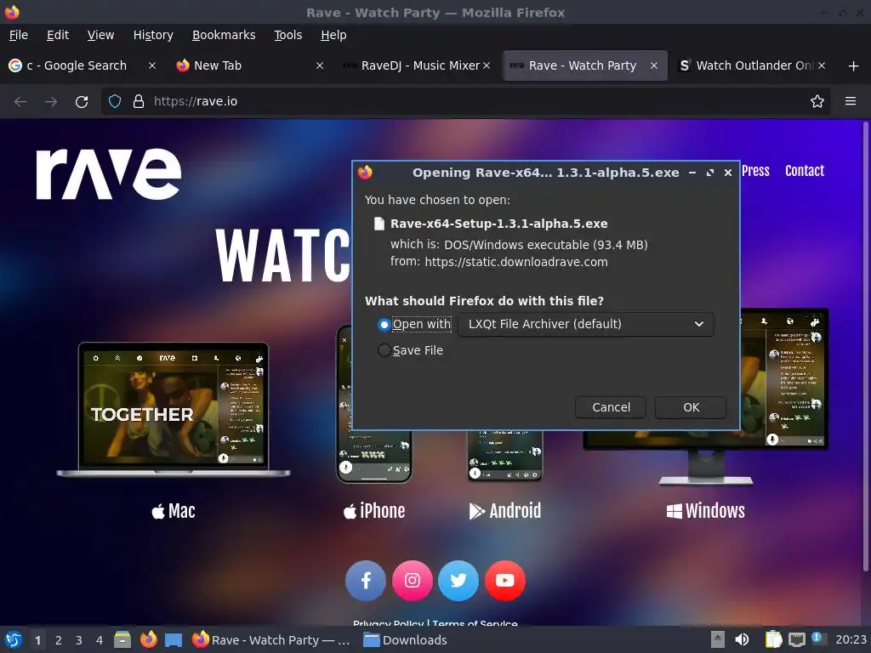The width and height of the screenshot is (871, 653).
Task: Open tracking protection shield icon
Action: pyautogui.click(x=115, y=101)
